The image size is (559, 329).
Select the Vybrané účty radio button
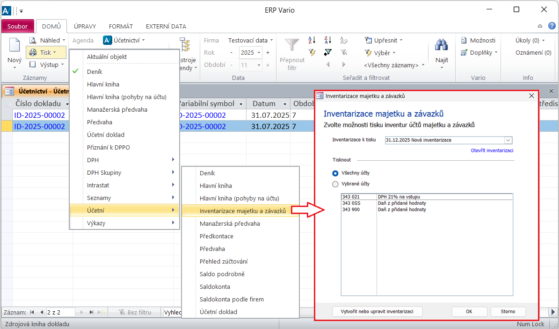335,184
